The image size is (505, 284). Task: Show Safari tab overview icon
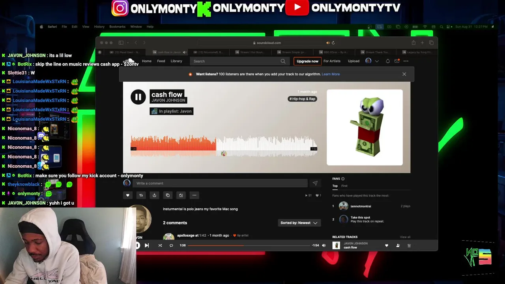(431, 43)
